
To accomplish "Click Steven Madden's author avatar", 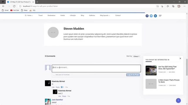I will pos(53,32).
